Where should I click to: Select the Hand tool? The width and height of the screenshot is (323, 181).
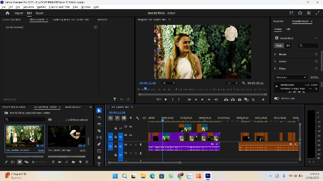pyautogui.click(x=99, y=158)
